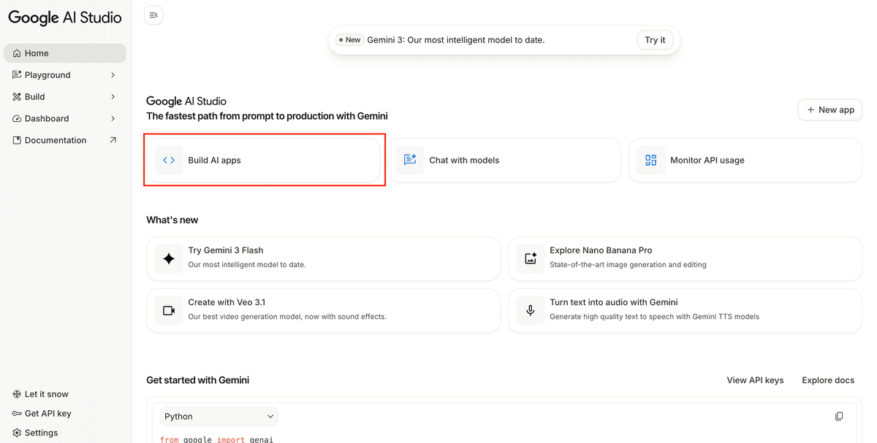877x443 pixels.
Task: Open the Python language dropdown
Action: (x=219, y=417)
